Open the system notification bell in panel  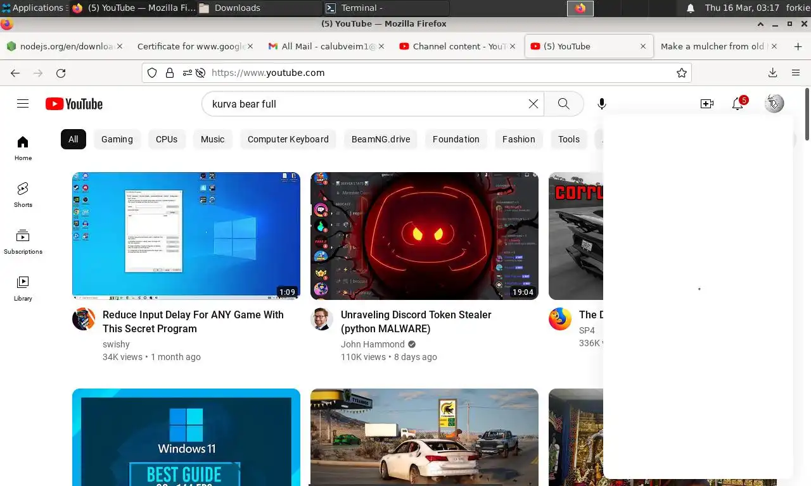click(x=691, y=8)
